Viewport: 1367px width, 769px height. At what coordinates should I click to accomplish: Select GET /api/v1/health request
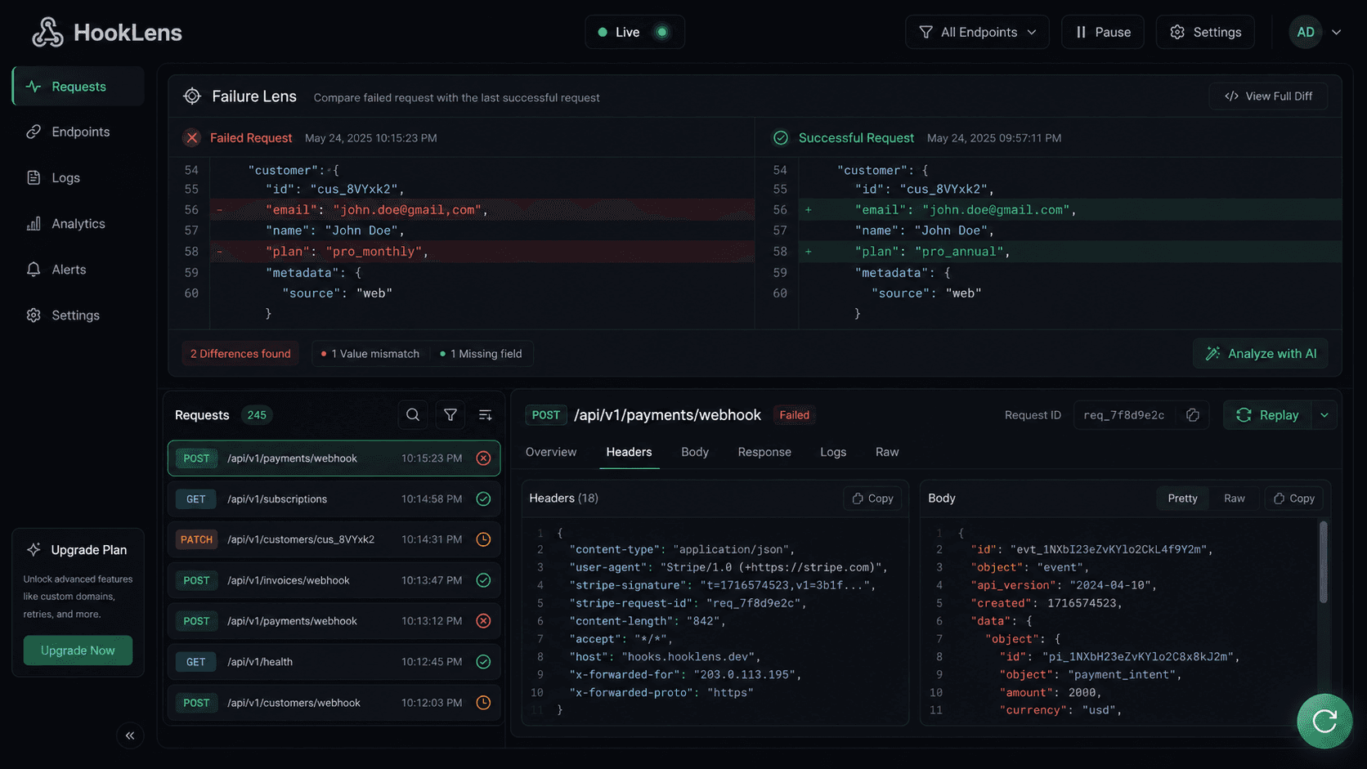[x=334, y=662]
